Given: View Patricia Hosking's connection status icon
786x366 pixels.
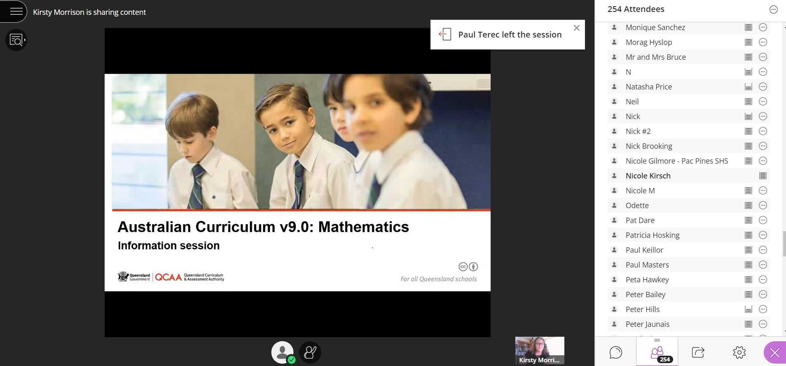Looking at the screenshot, I should pyautogui.click(x=749, y=235).
